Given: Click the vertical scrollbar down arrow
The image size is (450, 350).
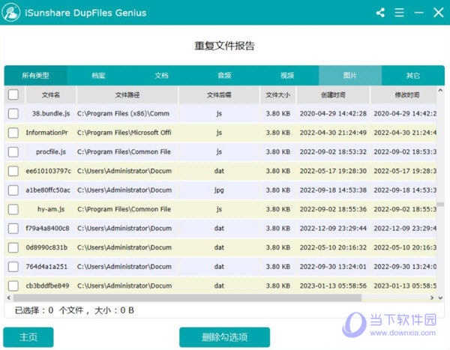Looking at the screenshot, I should coord(440,298).
